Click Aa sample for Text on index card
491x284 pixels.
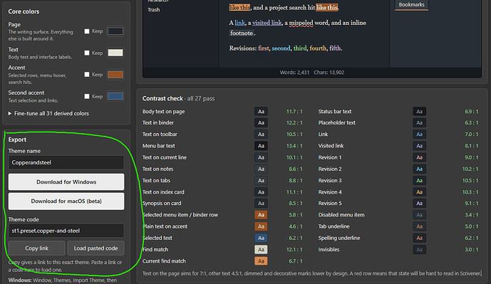pos(261,192)
